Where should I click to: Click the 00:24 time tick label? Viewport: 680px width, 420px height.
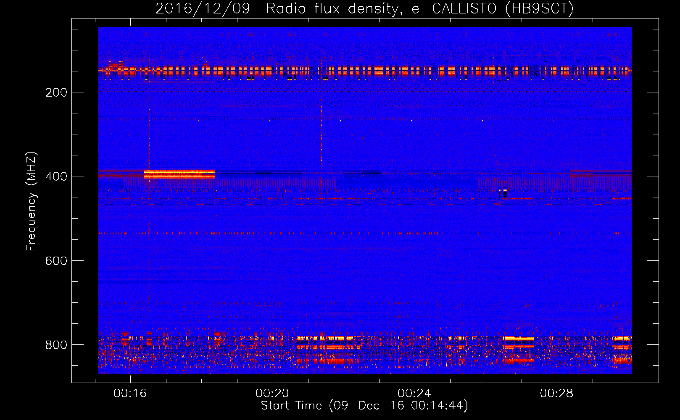414,394
